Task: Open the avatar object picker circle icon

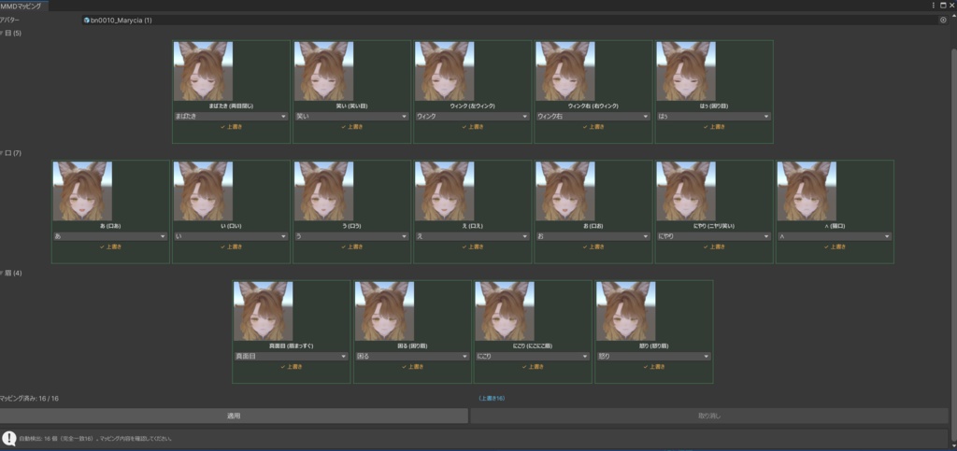Action: coord(943,21)
